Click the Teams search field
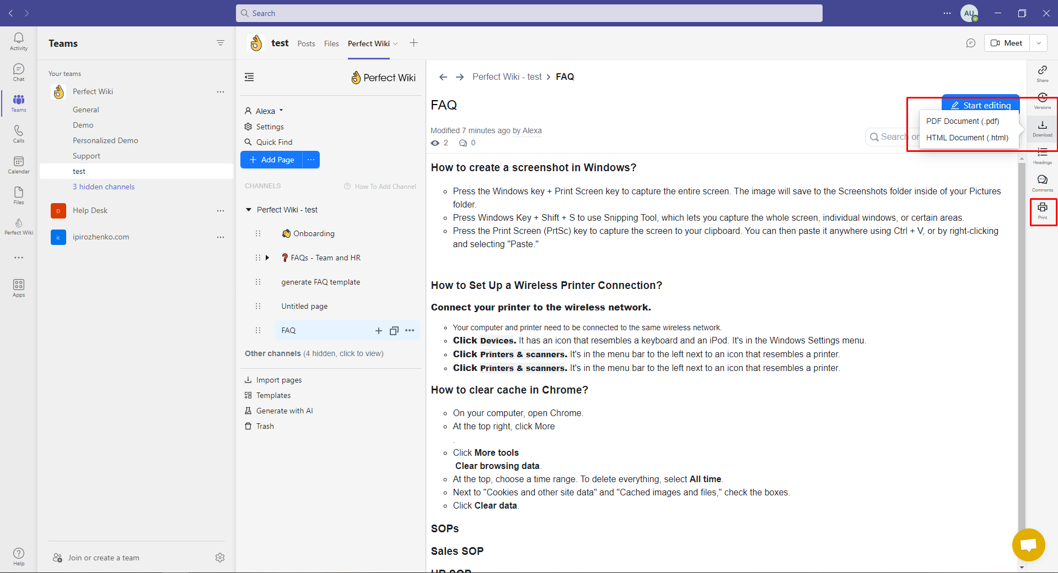This screenshot has height=573, width=1058. [529, 13]
